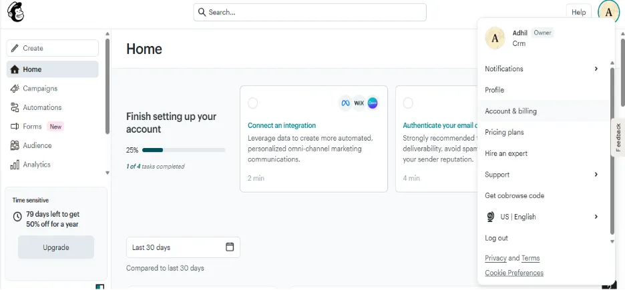Click '1 of 4 tasks completed' text
This screenshot has height=290, width=625.
point(156,166)
